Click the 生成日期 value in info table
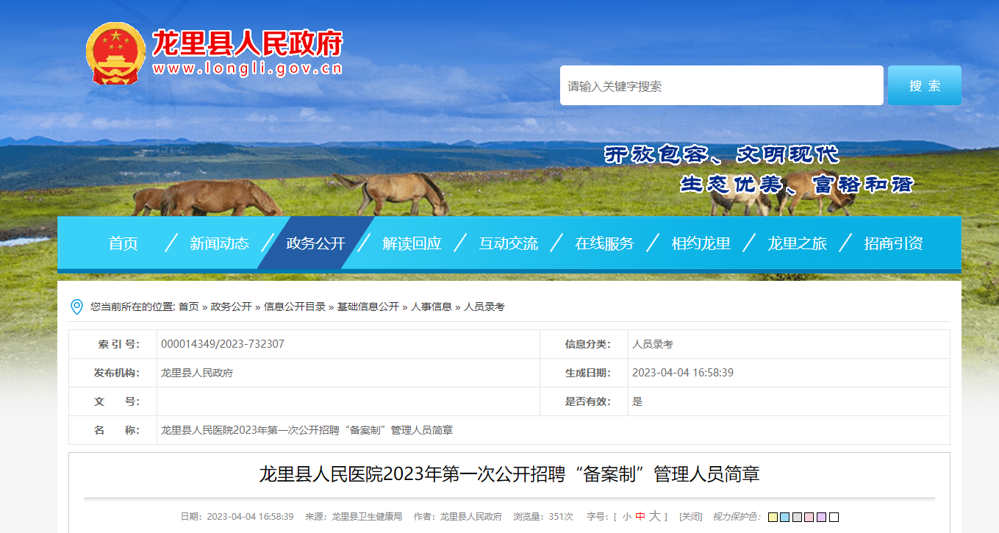Screen dimensions: 999x533 click(683, 373)
